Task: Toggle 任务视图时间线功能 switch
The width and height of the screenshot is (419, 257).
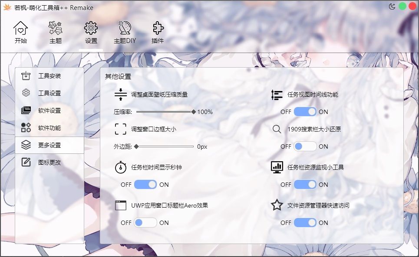Action: pos(305,112)
